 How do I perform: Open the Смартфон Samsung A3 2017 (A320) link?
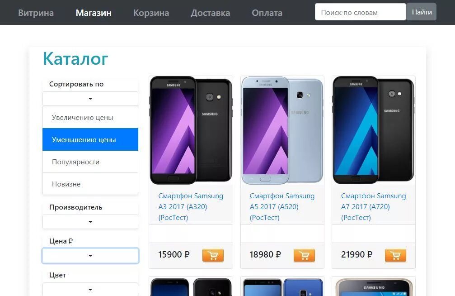pyautogui.click(x=191, y=207)
